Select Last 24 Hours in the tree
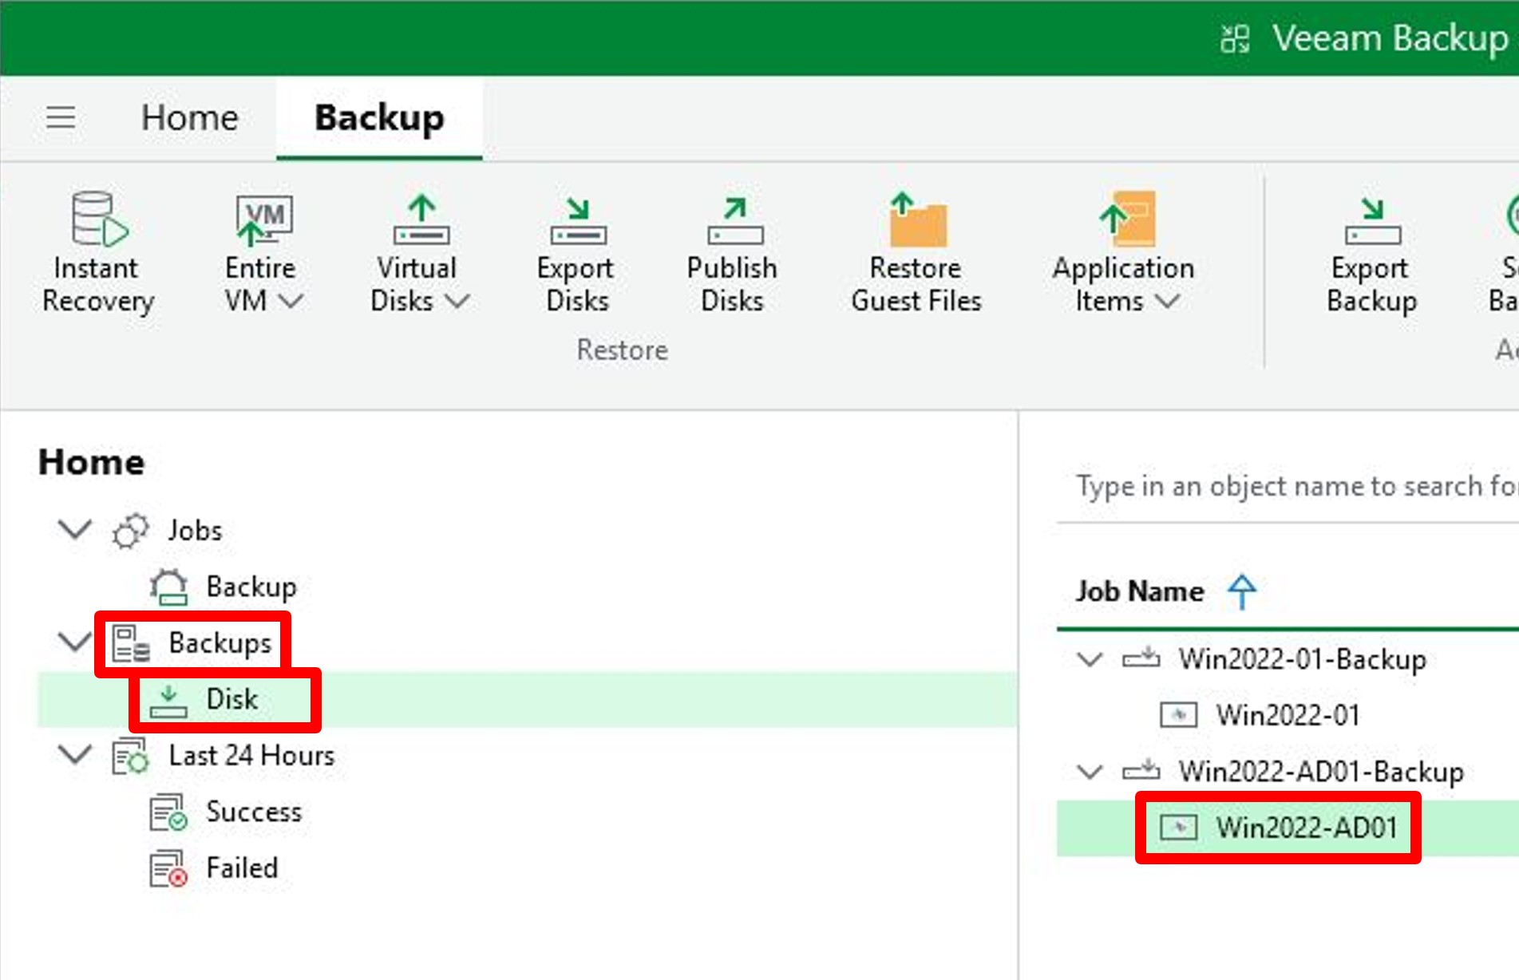The height and width of the screenshot is (980, 1519). click(251, 755)
